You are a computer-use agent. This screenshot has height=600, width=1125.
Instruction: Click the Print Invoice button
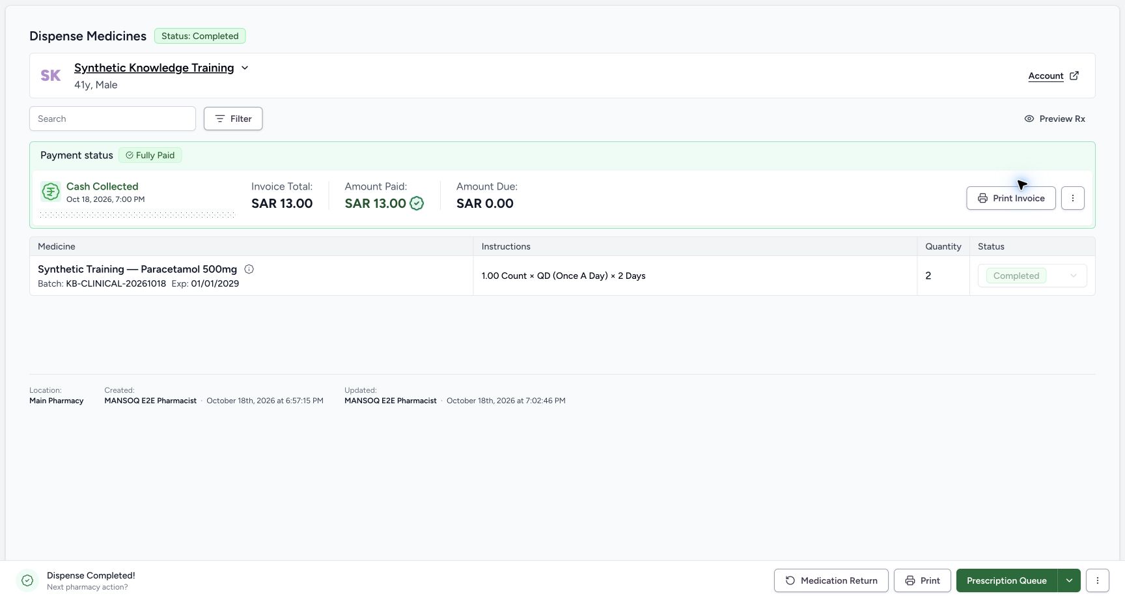point(1011,198)
